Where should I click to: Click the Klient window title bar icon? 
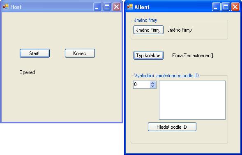pos(130,7)
